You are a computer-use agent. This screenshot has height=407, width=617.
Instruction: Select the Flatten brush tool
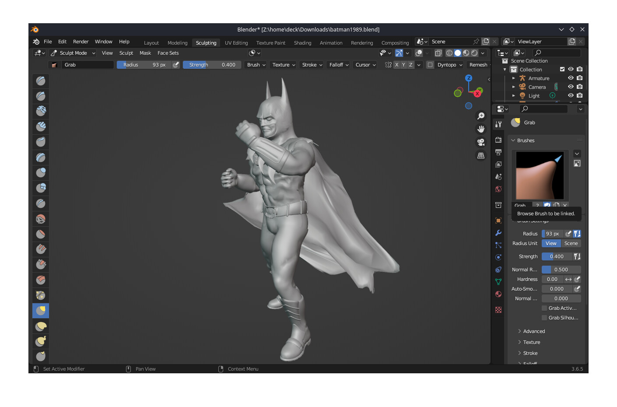(x=41, y=234)
